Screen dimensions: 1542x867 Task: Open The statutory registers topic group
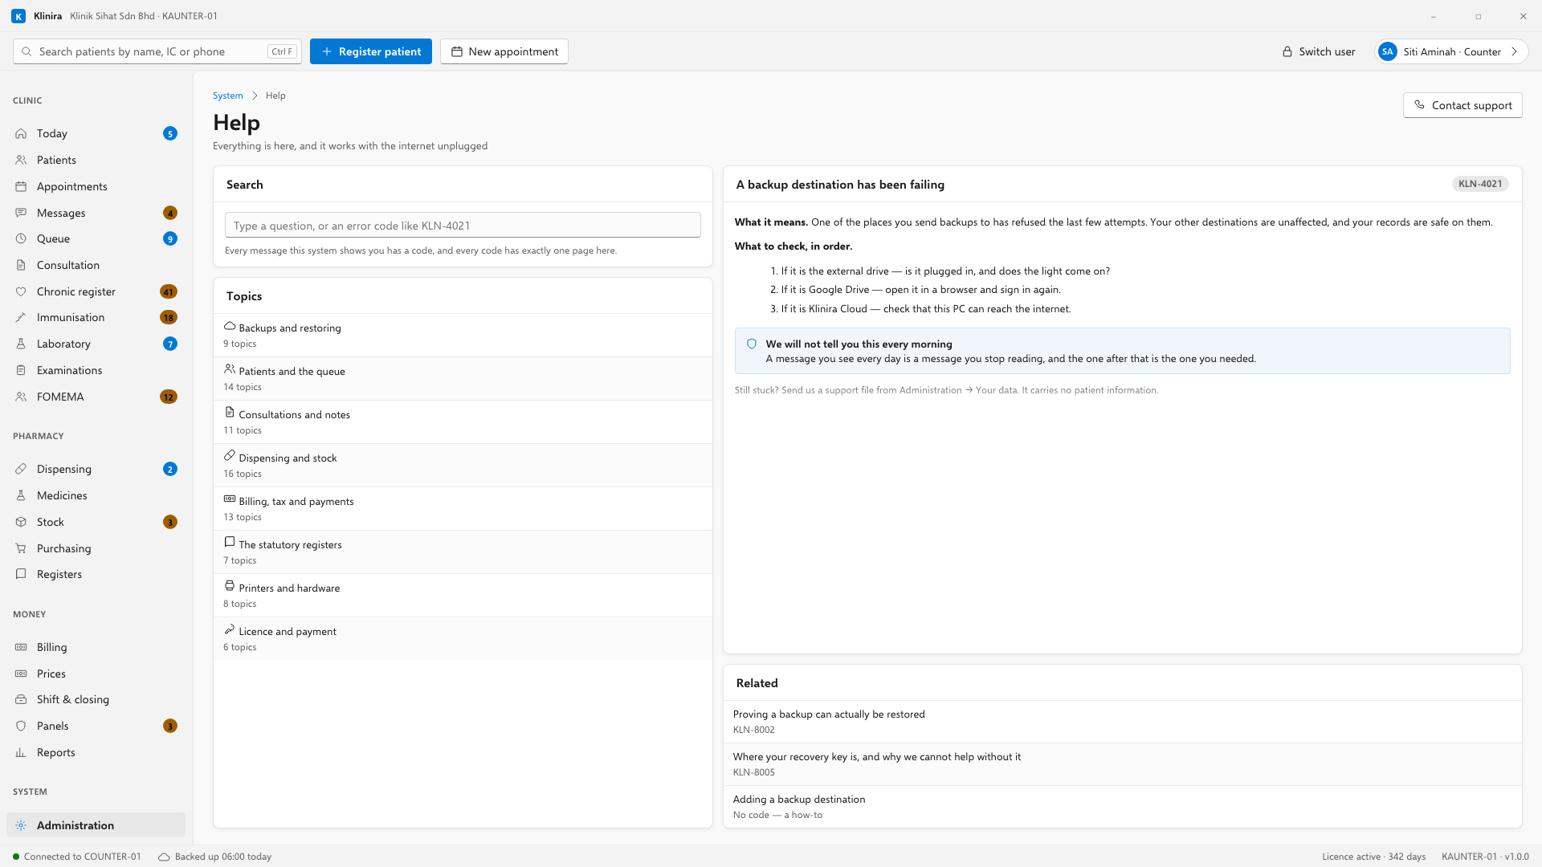(x=463, y=552)
